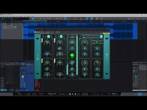Click the center column knob just below green button
This screenshot has width=147, height=110.
point(72,63)
